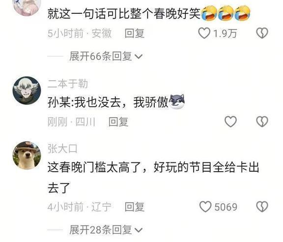Tap broken heart on 张大口's comment

[262, 207]
